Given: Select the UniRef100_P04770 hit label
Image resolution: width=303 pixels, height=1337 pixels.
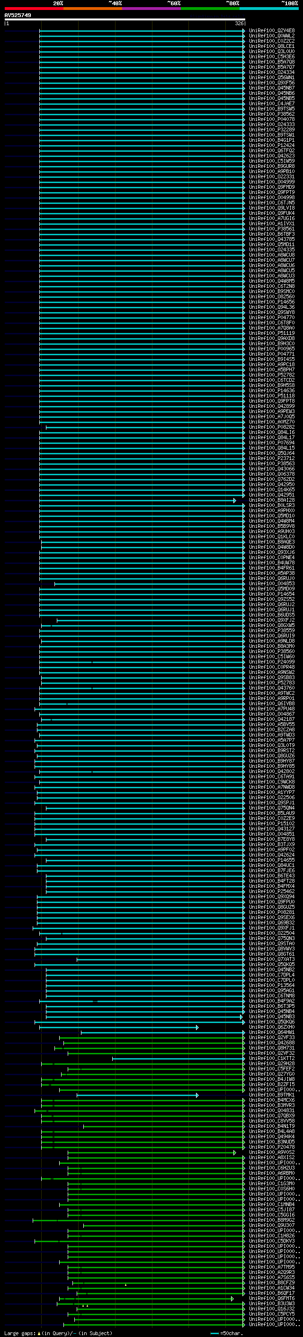Looking at the screenshot, I should click(272, 318).
